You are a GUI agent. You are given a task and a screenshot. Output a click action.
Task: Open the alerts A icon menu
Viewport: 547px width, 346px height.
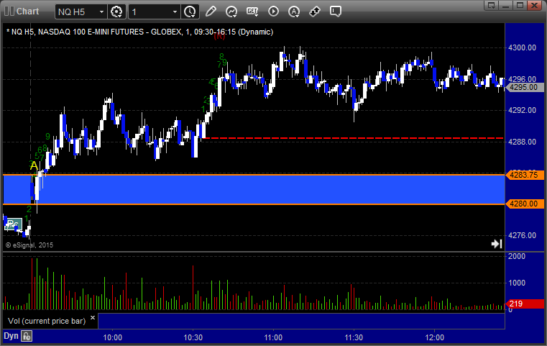coord(294,12)
